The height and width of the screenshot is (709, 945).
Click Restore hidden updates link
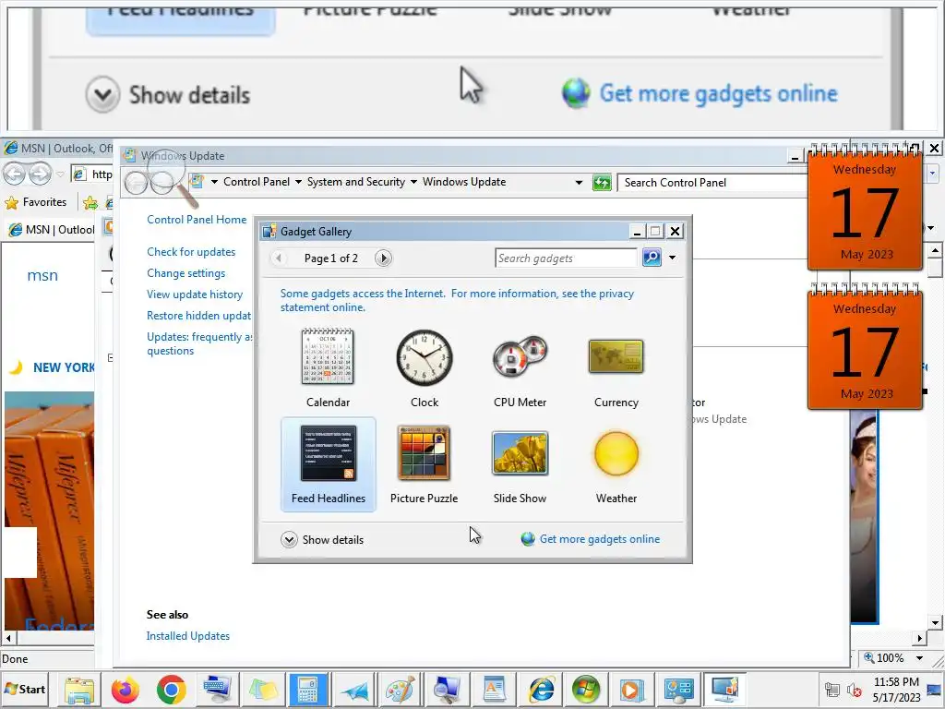tap(199, 316)
